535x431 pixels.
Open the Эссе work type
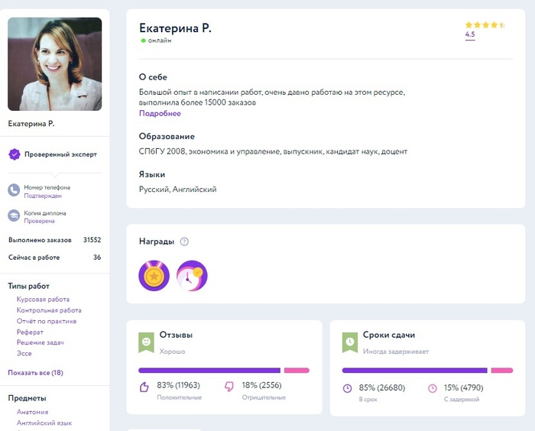point(24,354)
